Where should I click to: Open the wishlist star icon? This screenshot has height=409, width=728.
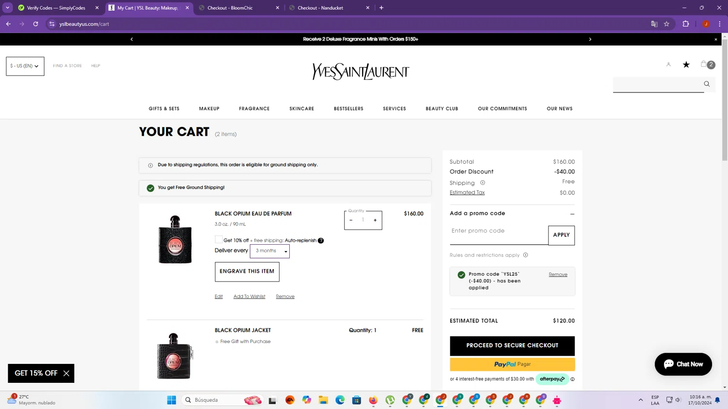(686, 64)
